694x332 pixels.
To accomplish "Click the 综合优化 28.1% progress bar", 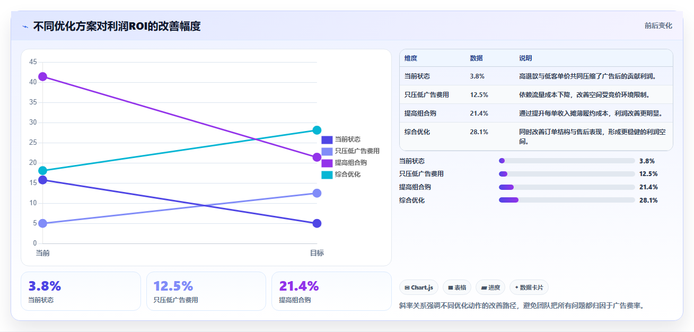I will tap(567, 200).
